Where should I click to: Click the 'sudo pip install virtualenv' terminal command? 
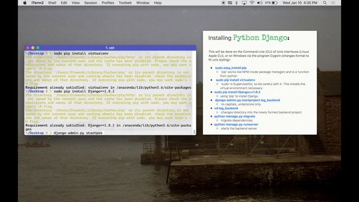(81, 53)
